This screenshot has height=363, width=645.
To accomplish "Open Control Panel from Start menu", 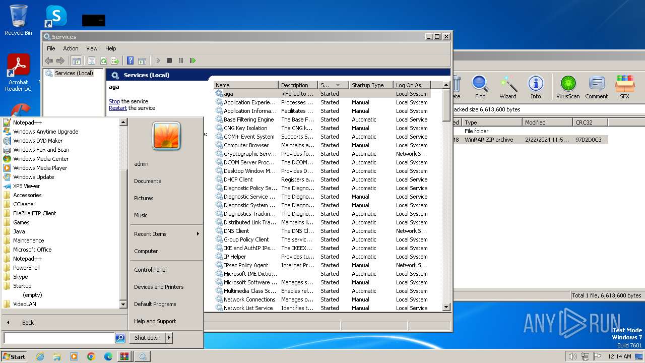I will point(150,270).
